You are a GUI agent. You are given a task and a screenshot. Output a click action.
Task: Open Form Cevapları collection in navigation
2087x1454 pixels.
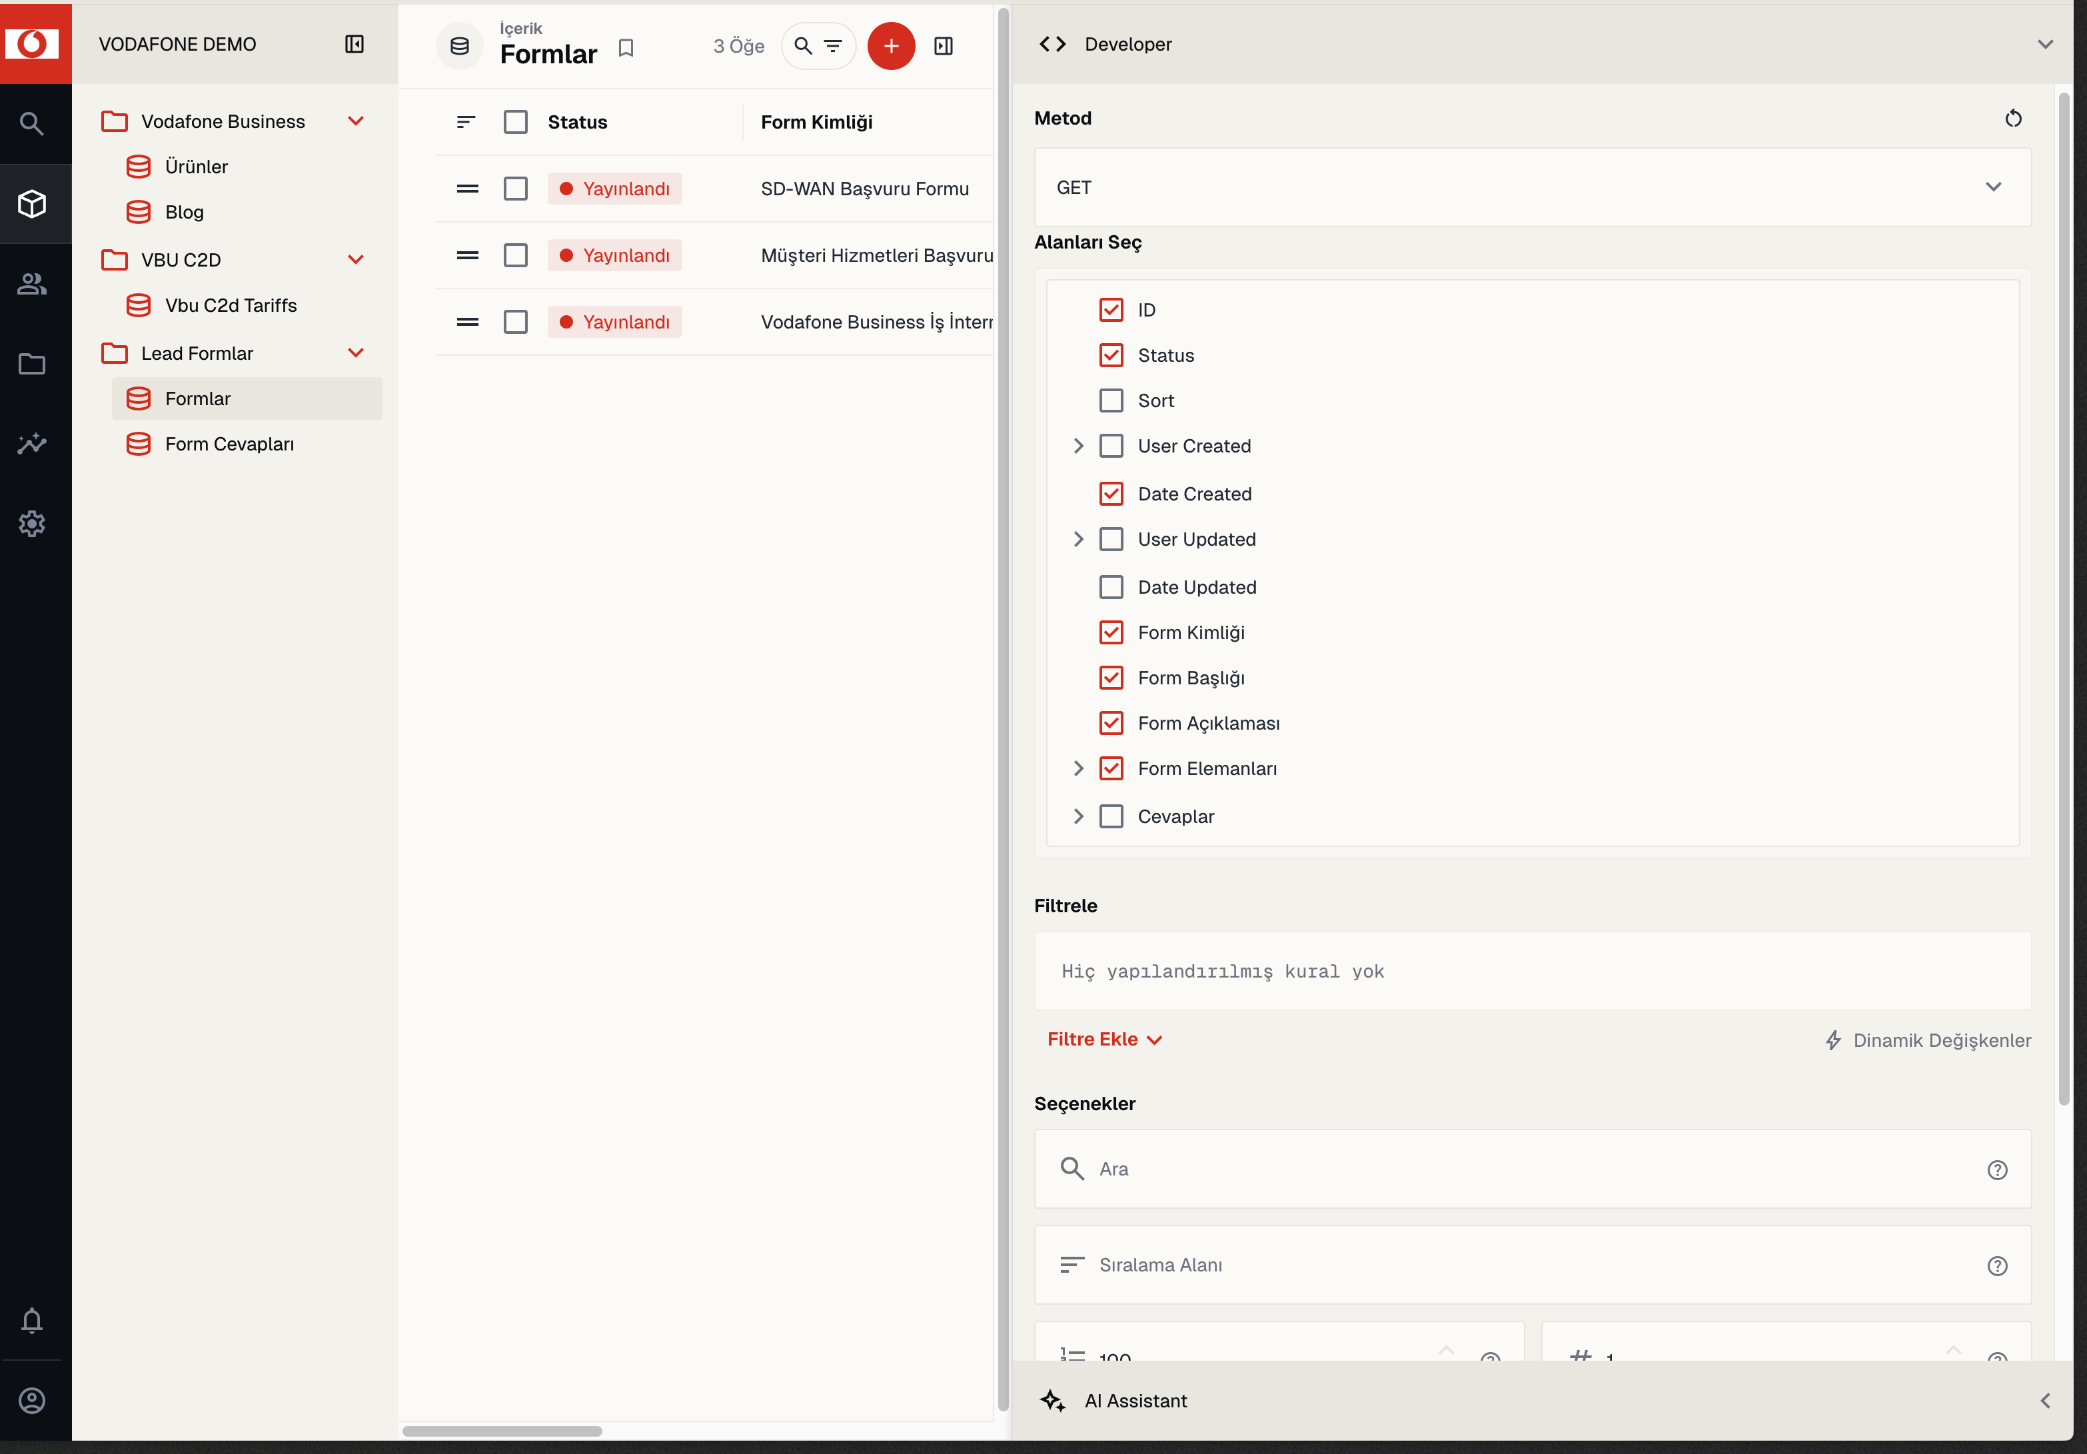229,444
